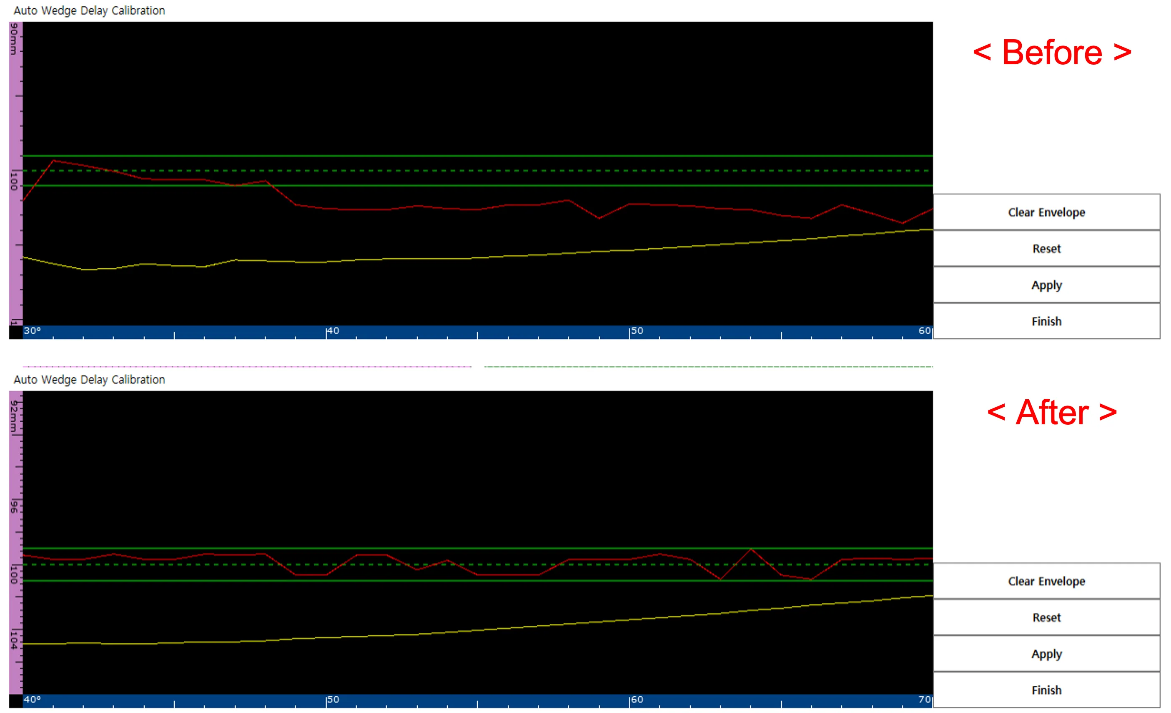The height and width of the screenshot is (713, 1171).
Task: Click Finish in the Before panel
Action: (x=1046, y=321)
